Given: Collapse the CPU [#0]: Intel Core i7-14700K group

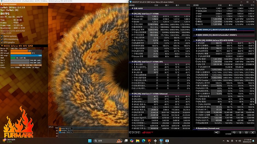Looking at the screenshot, I should click(130, 14).
